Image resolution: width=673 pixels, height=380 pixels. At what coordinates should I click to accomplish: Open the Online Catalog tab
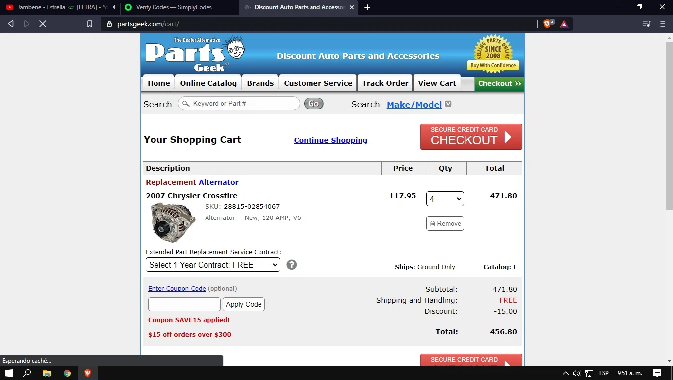point(208,83)
